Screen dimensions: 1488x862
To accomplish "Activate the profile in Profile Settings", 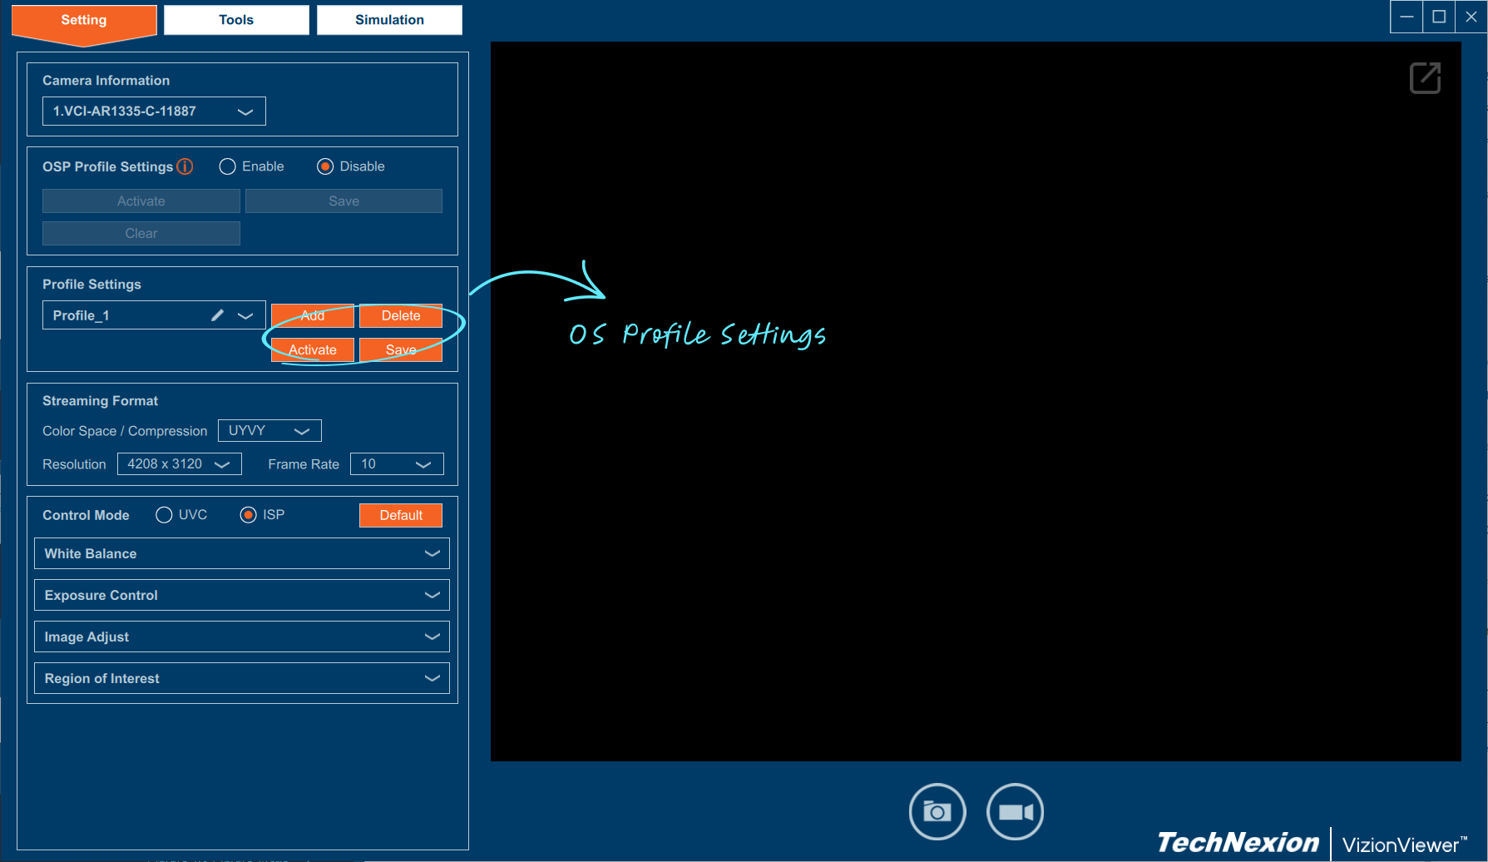I will tap(313, 349).
